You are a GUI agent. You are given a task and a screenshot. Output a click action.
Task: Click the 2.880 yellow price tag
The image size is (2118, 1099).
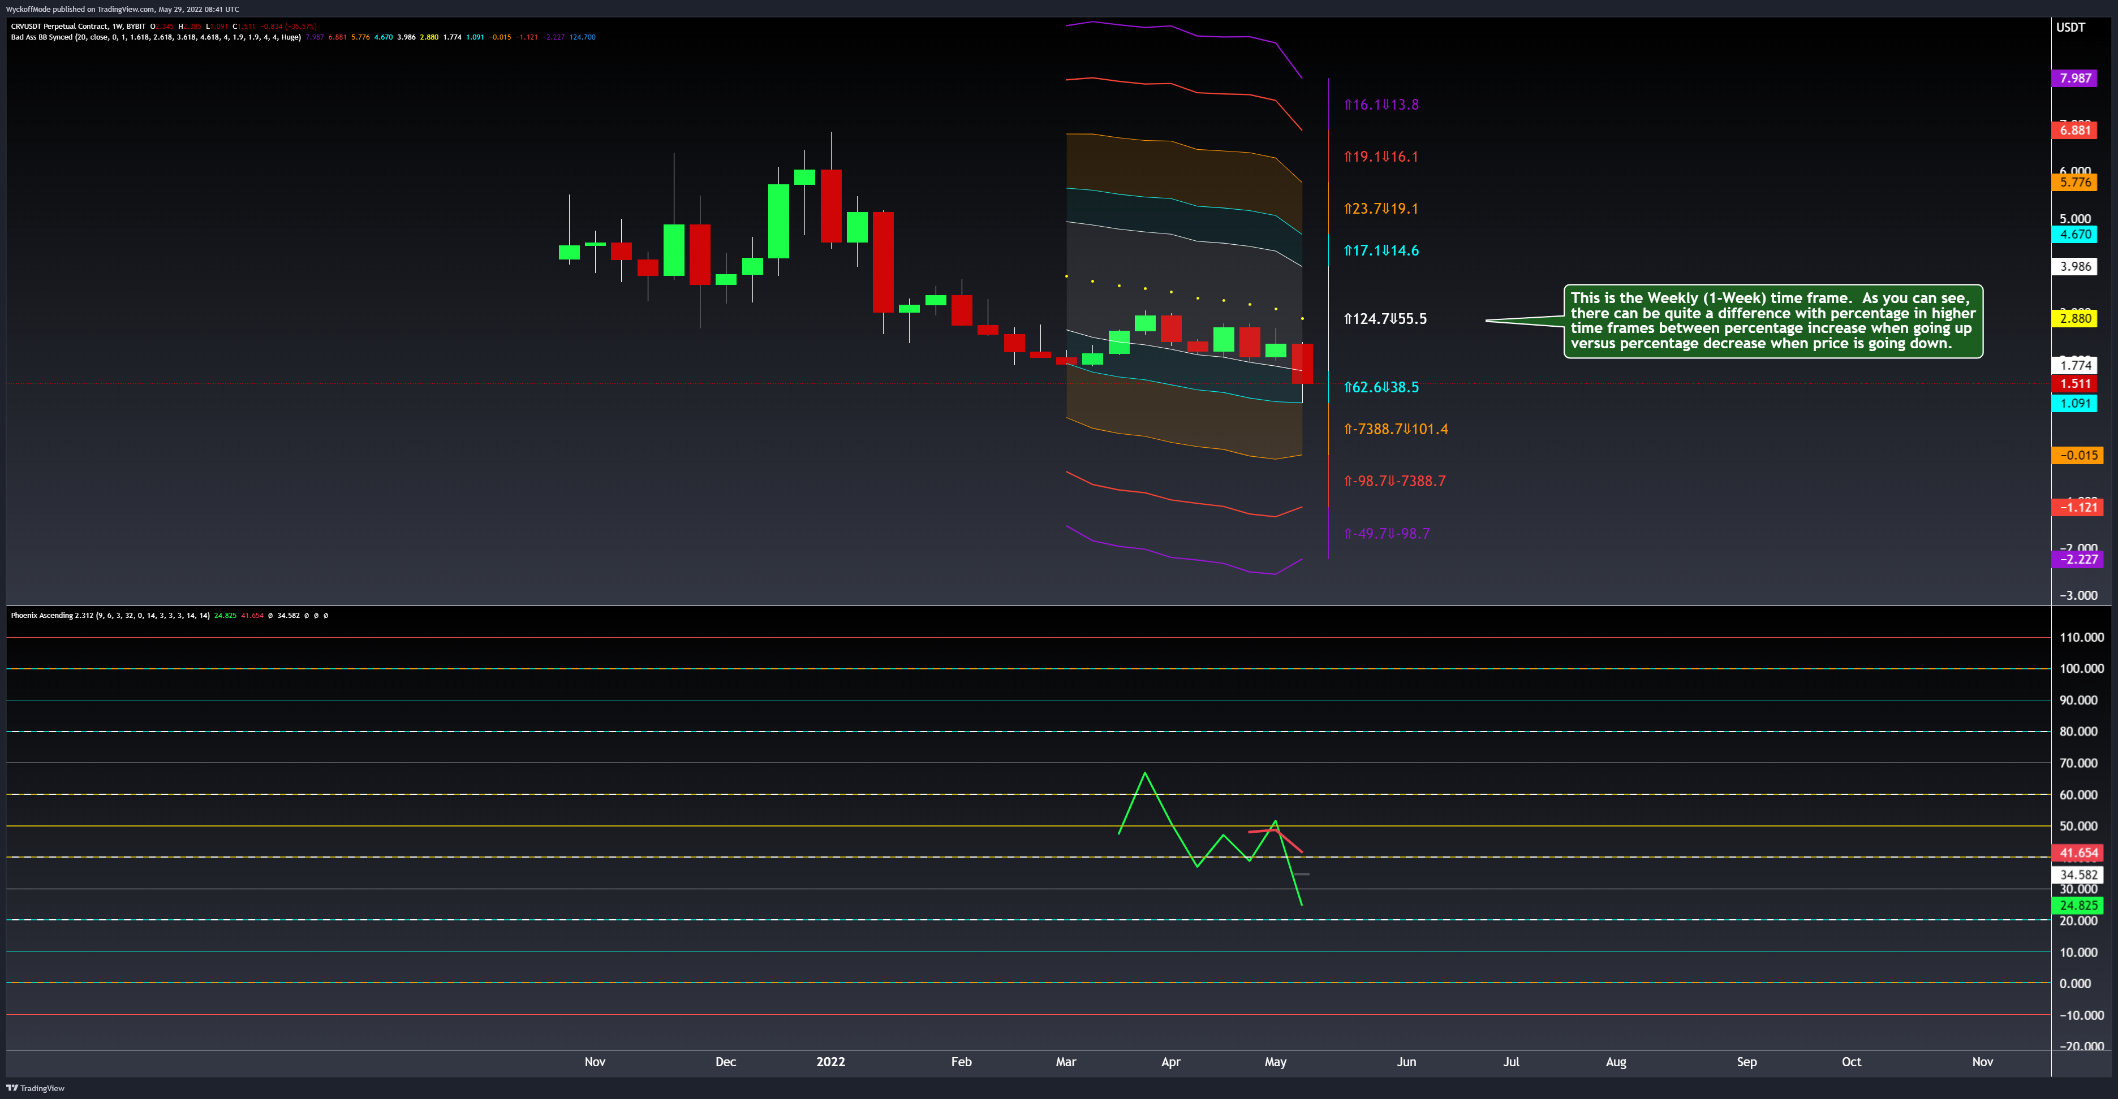(2074, 318)
